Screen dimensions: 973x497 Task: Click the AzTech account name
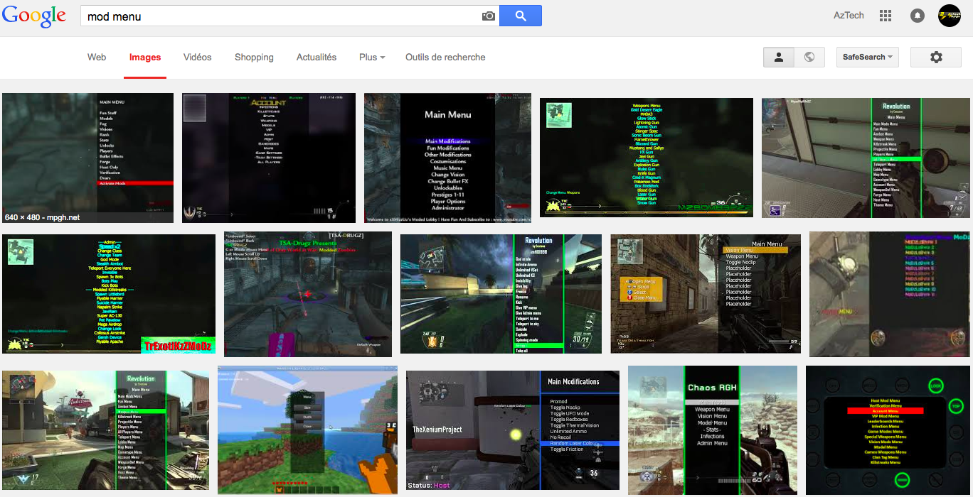coord(849,16)
